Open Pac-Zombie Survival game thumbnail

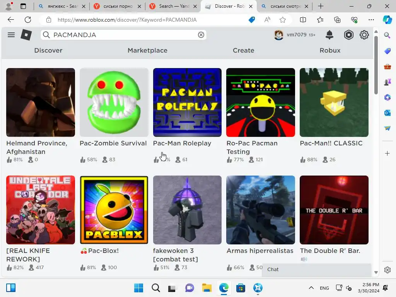tap(114, 102)
